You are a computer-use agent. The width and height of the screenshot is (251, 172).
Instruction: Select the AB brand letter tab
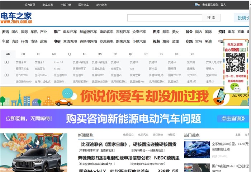[x=8, y=54]
